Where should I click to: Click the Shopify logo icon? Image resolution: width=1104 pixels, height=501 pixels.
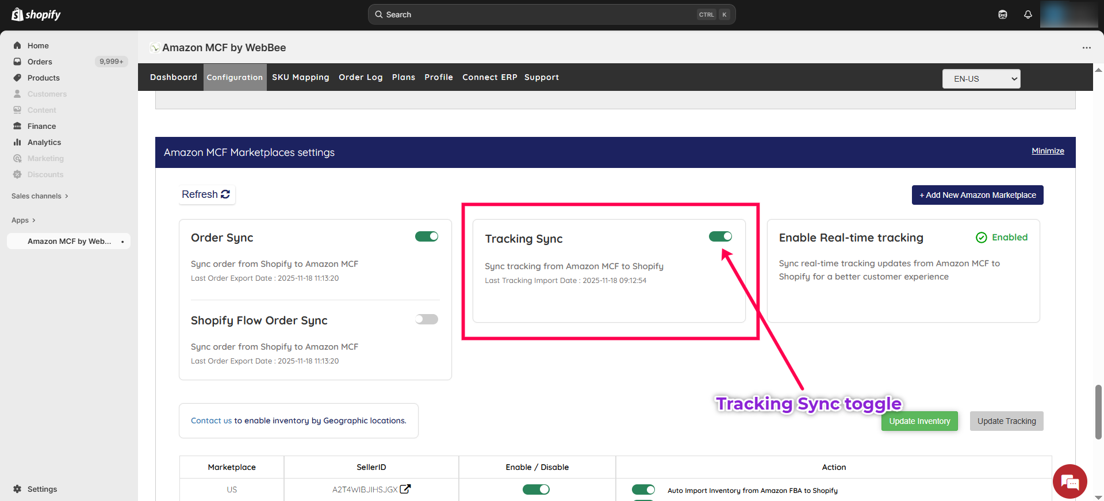17,14
